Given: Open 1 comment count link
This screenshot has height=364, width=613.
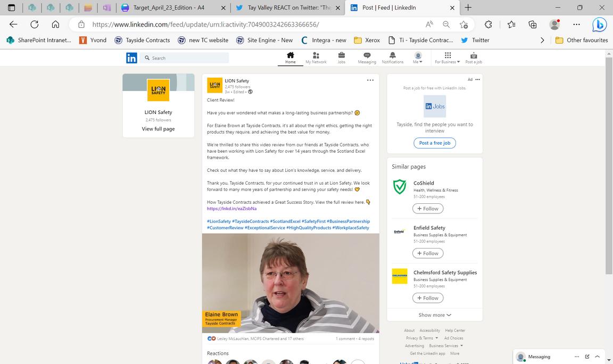Looking at the screenshot, I should [345, 339].
